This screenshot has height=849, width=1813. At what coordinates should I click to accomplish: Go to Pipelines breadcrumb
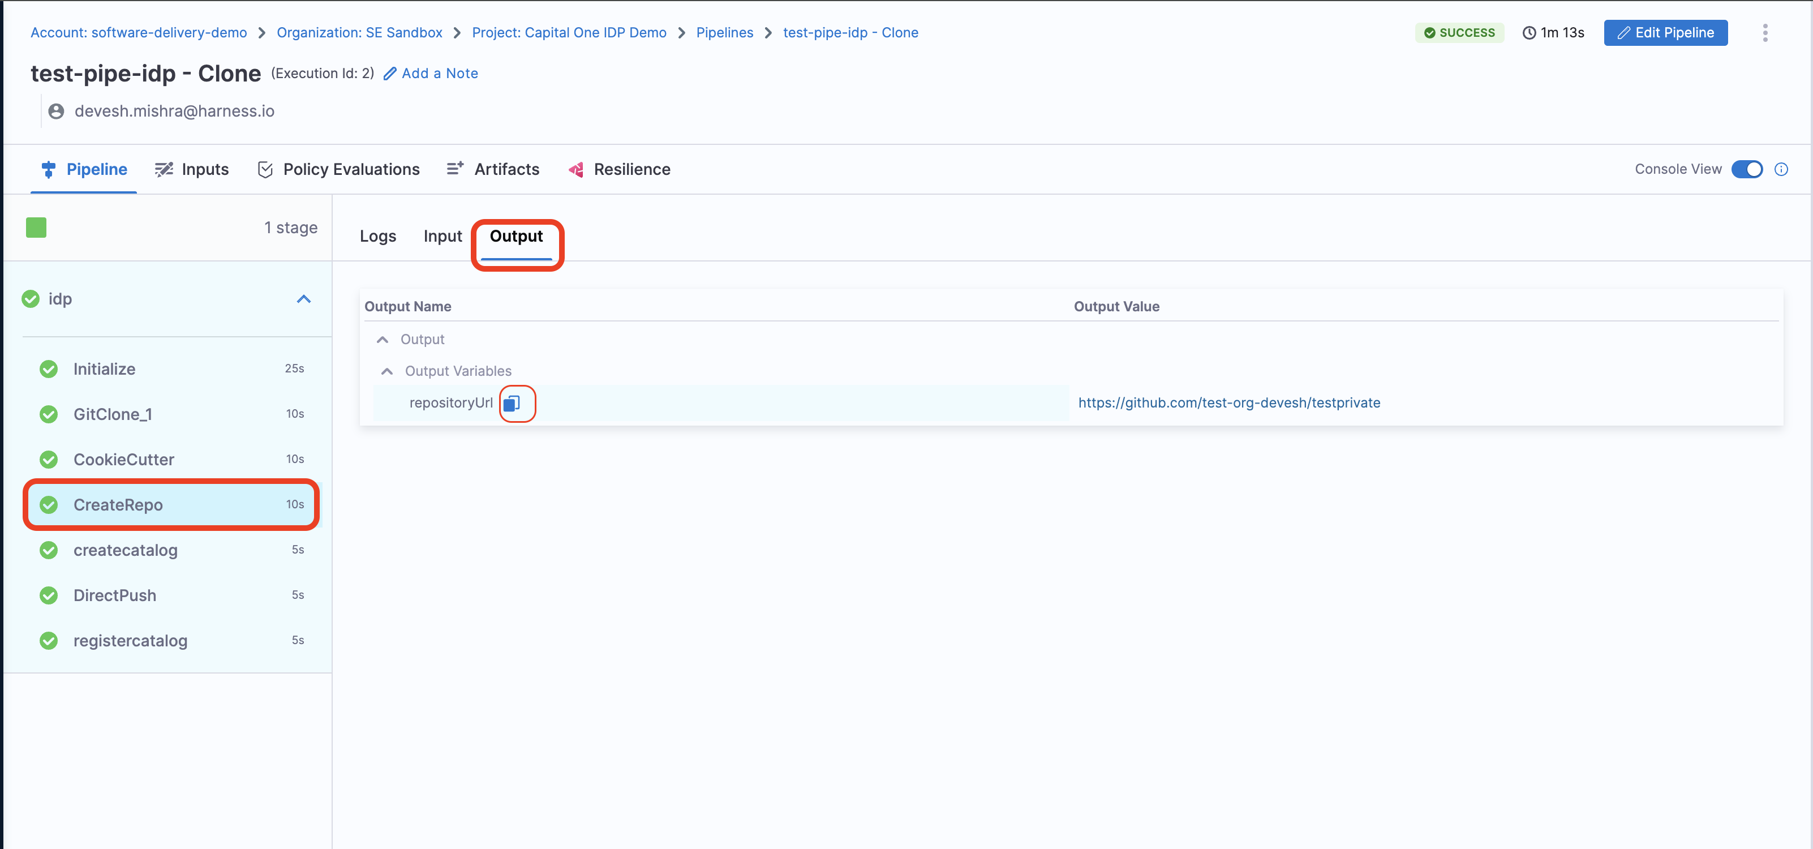coord(724,32)
